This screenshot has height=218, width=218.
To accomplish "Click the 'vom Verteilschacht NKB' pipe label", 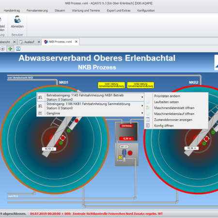I will coord(20,78).
